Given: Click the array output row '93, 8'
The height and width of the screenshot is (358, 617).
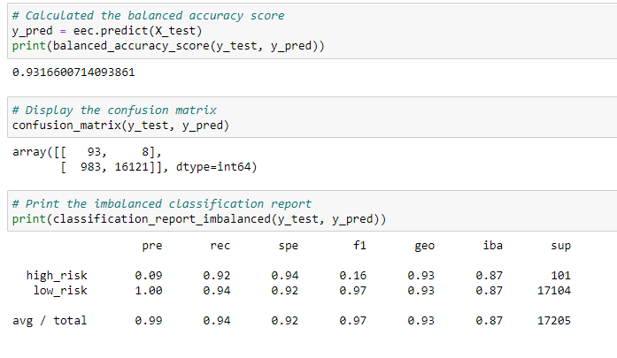Looking at the screenshot, I should (x=87, y=152).
